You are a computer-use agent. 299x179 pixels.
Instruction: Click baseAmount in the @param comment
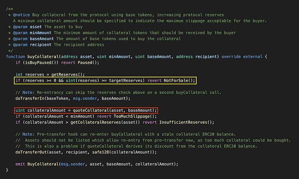42,39
